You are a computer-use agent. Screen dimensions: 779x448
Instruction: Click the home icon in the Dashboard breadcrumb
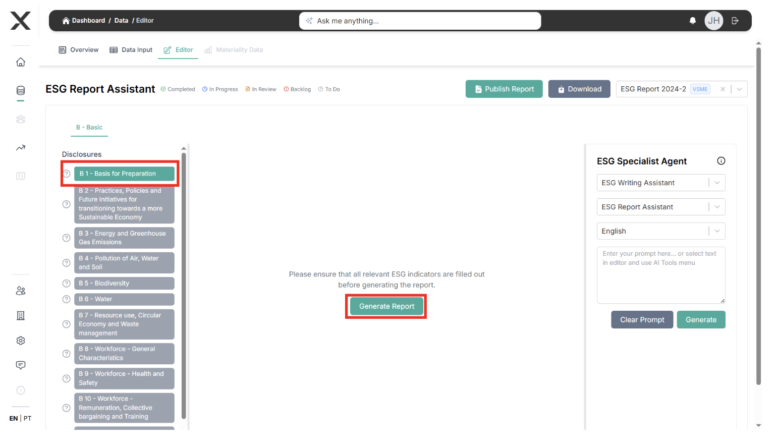coord(66,21)
